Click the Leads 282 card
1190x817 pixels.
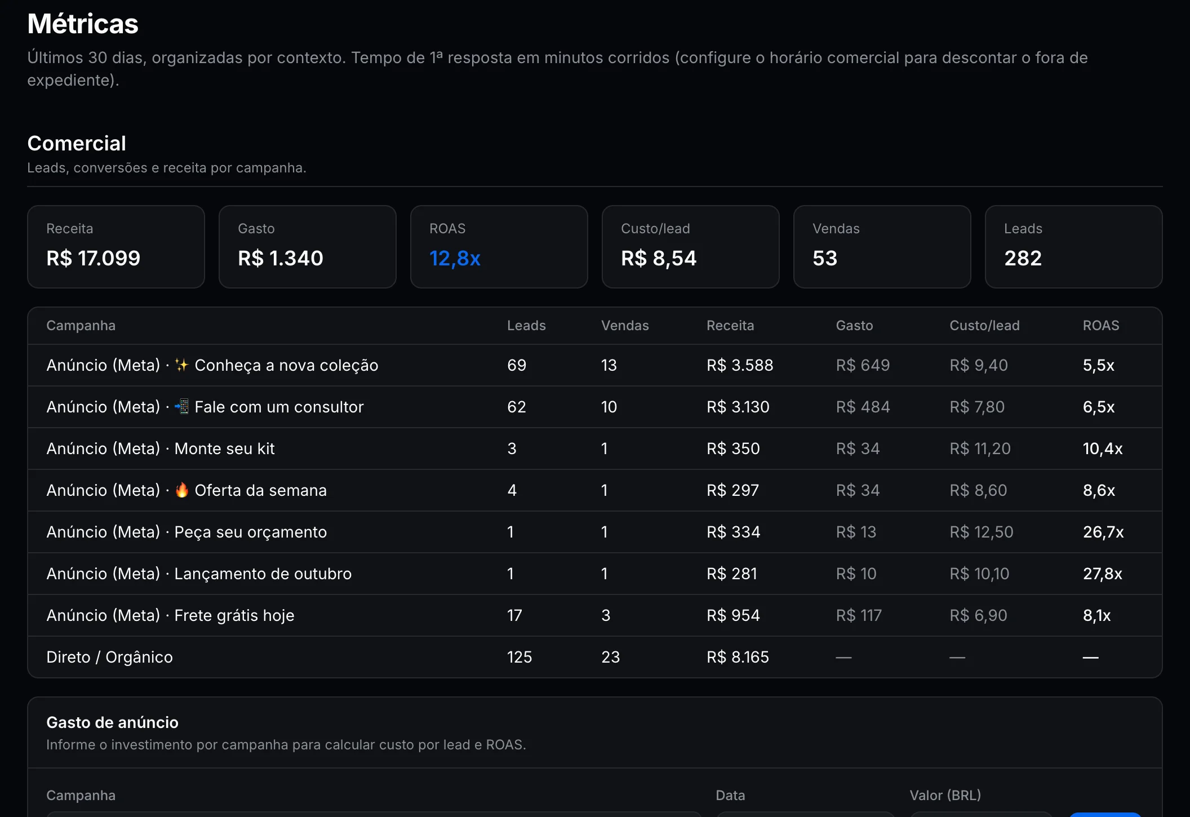(x=1074, y=247)
